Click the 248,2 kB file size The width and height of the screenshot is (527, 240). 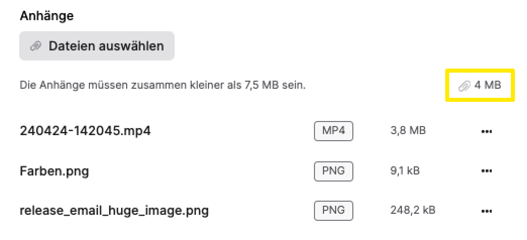click(413, 210)
